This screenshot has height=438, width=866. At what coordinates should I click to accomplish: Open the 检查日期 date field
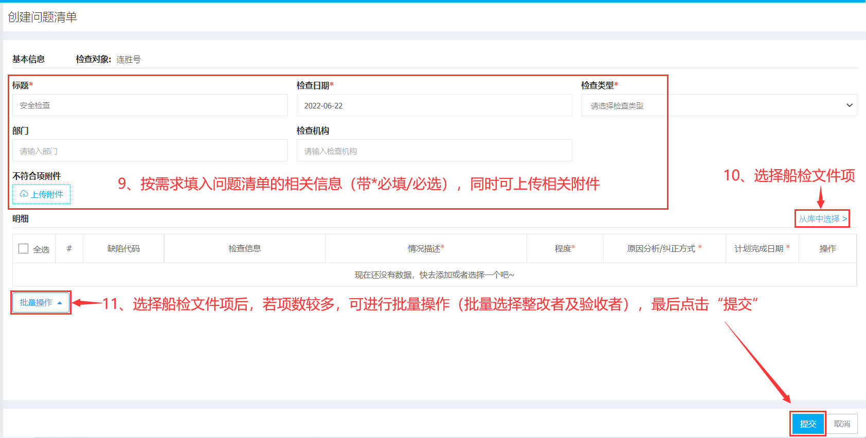434,105
